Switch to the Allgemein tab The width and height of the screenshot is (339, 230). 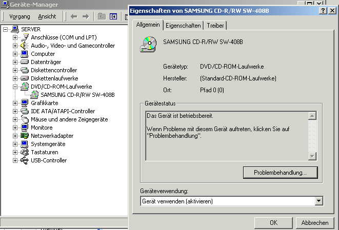coord(148,25)
